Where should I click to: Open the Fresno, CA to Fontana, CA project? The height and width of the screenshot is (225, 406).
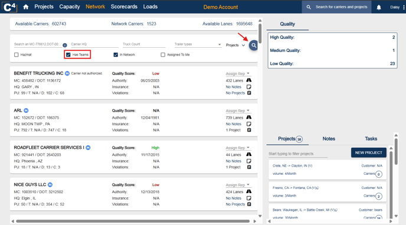tap(328, 192)
